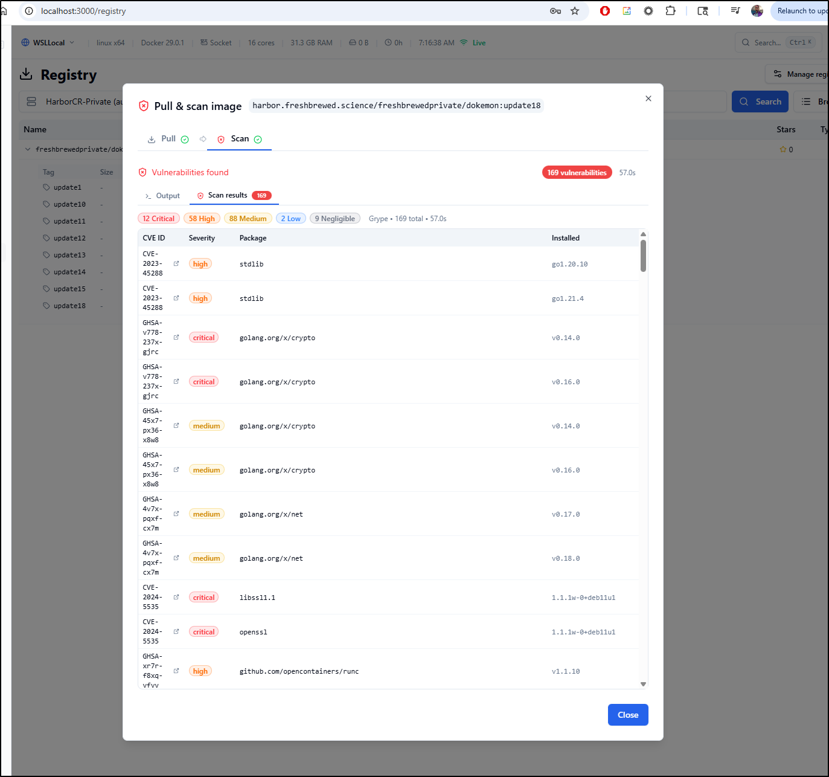Open the WSLLocal environment dropdown
829x777 pixels.
tap(48, 43)
